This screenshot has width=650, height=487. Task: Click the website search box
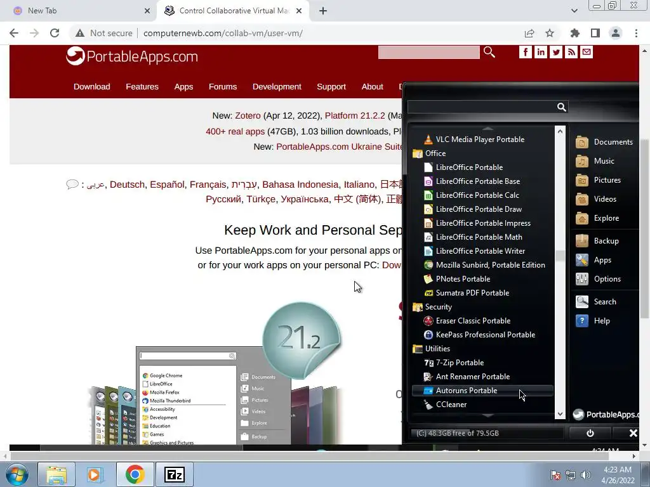tap(428, 52)
